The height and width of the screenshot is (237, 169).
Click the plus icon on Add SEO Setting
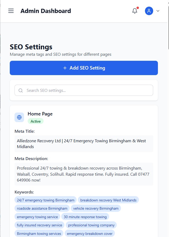click(65, 68)
